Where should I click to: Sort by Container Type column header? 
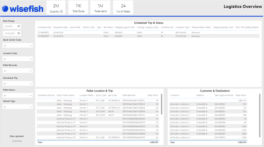point(182,27)
